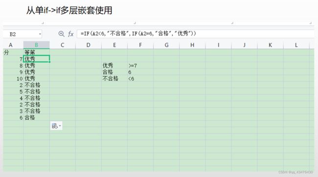Click into the formula bar with IF formula
Screen dimensions: 318x177
(x=196, y=34)
